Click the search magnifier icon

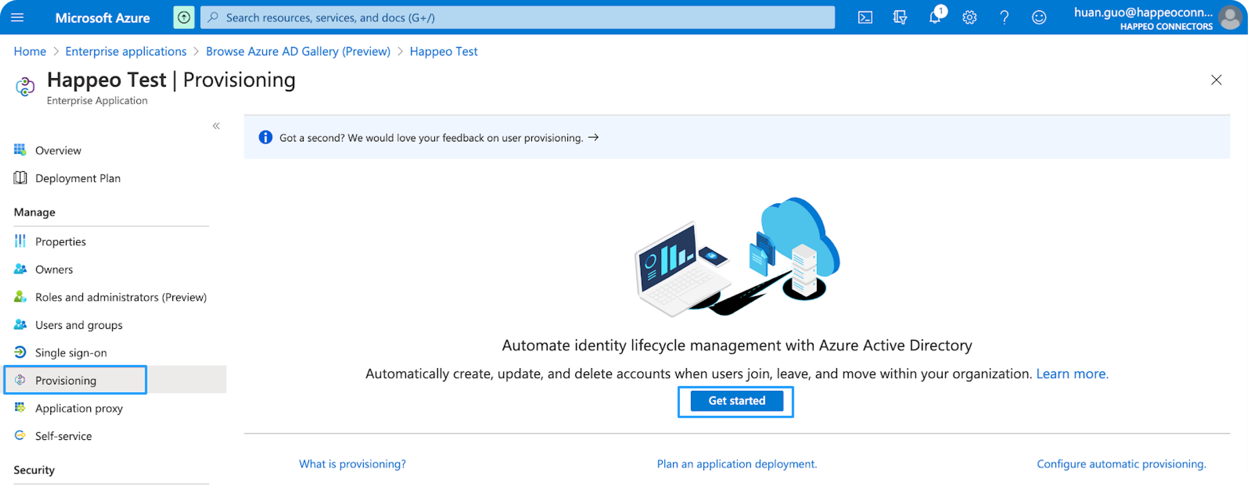pos(213,17)
